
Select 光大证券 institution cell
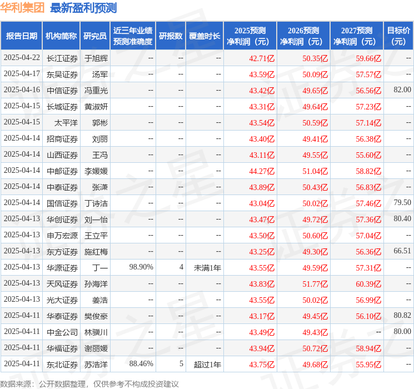[x=62, y=300]
